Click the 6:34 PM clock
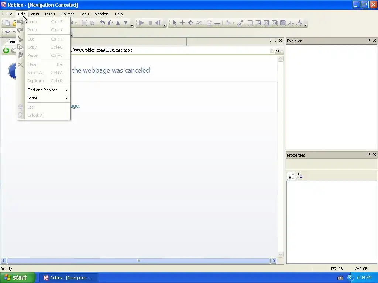The width and height of the screenshot is (378, 283). [364, 278]
